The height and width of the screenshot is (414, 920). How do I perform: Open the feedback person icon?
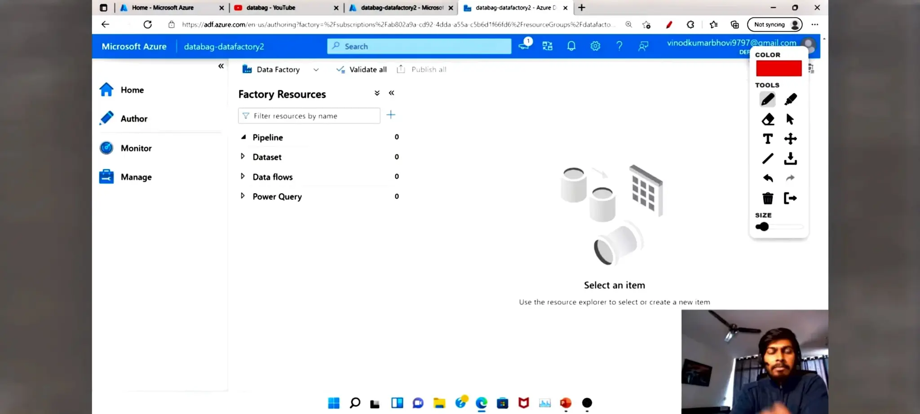tap(643, 46)
